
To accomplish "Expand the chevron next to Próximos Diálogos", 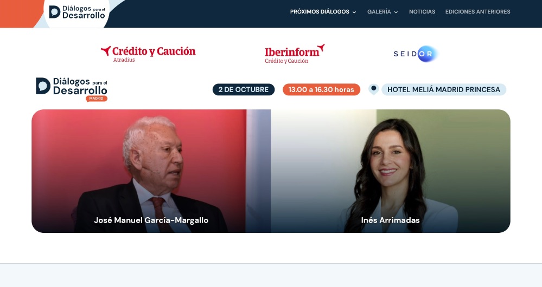I will [354, 12].
